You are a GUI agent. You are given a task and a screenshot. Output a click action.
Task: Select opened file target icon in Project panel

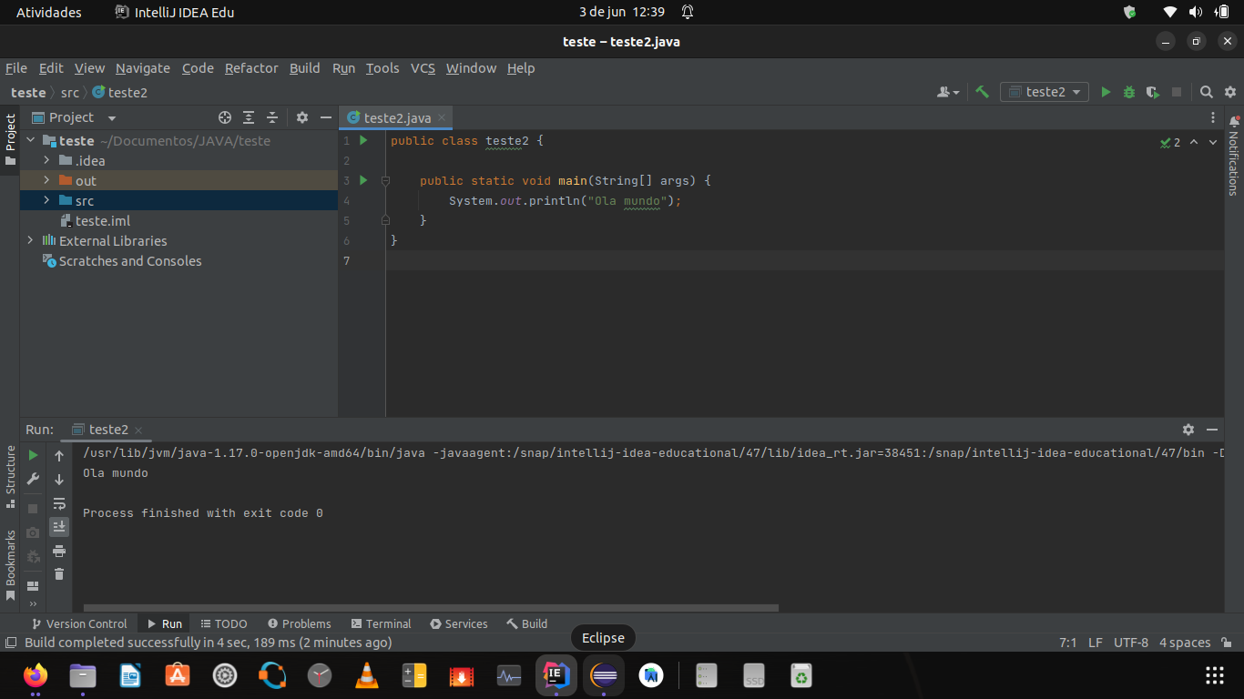(225, 117)
